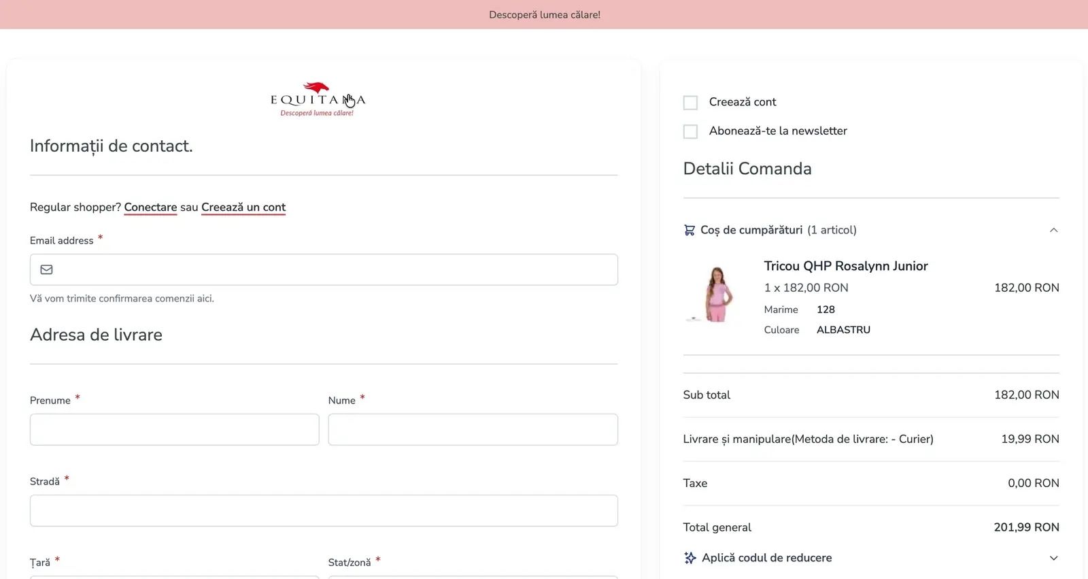Click the shipping cost 19,99 RON

(x=1030, y=439)
